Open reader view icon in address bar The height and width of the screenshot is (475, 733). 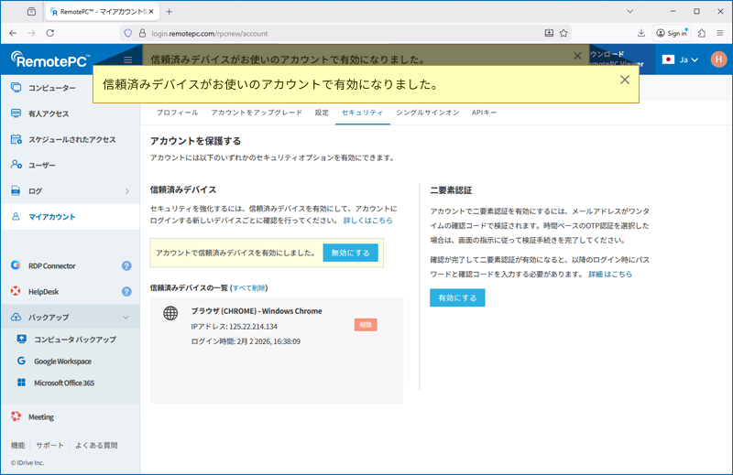click(549, 33)
